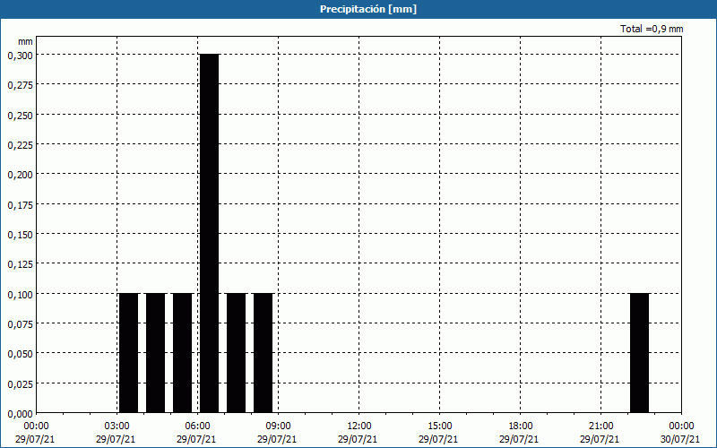Select the 0,250 y-axis label
Screen dimensions: 717x448
tap(20, 116)
